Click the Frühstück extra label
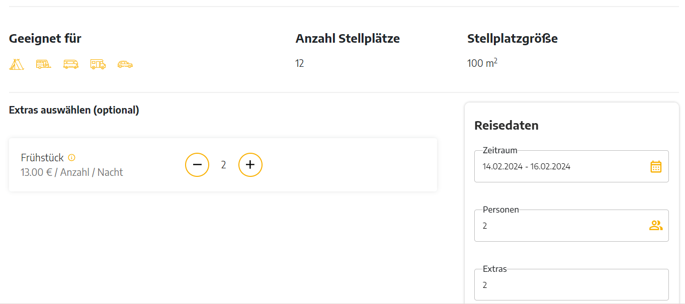This screenshot has height=304, width=685. [x=42, y=158]
